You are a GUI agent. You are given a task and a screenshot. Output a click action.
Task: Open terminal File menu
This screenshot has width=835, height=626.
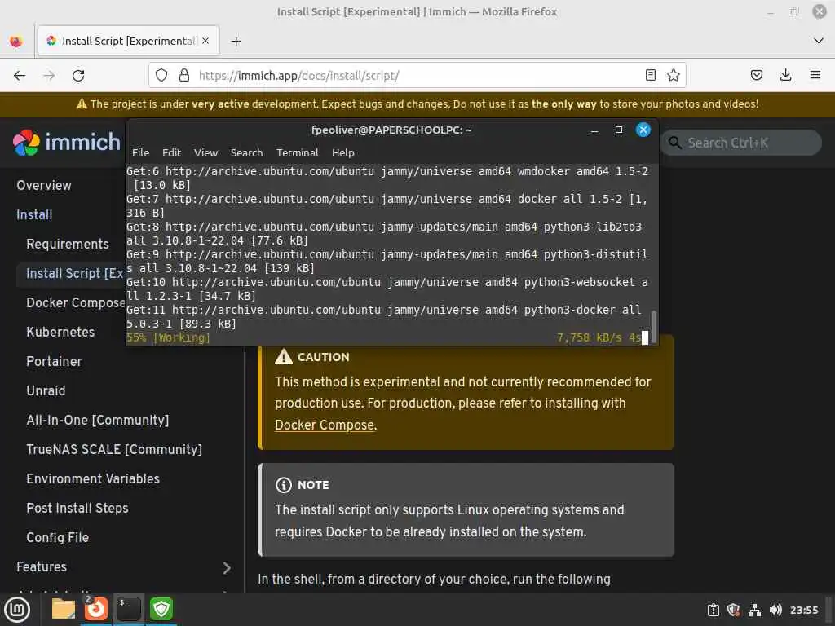click(x=140, y=152)
